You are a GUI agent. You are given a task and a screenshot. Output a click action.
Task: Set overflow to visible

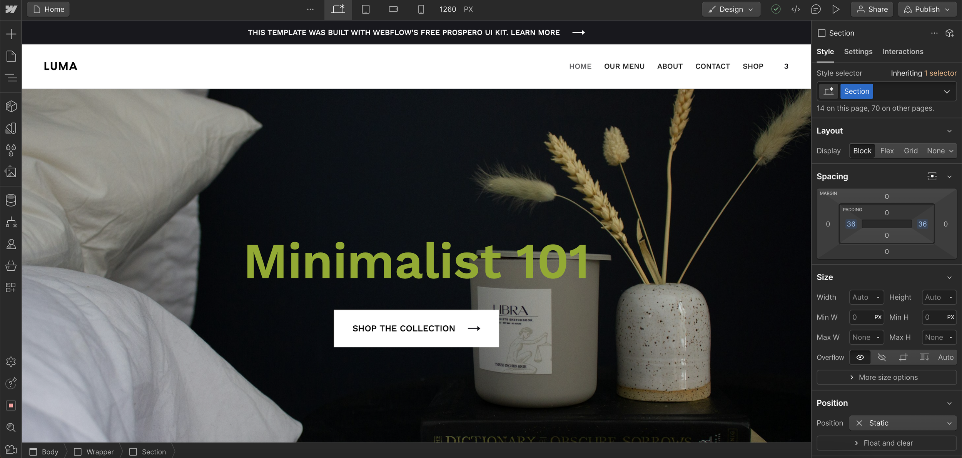[860, 357]
